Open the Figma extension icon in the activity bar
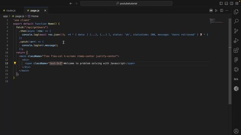The height and width of the screenshot is (135, 241). coord(236,60)
